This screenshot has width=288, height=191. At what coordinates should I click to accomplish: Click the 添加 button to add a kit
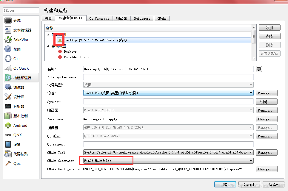[x=269, y=27]
